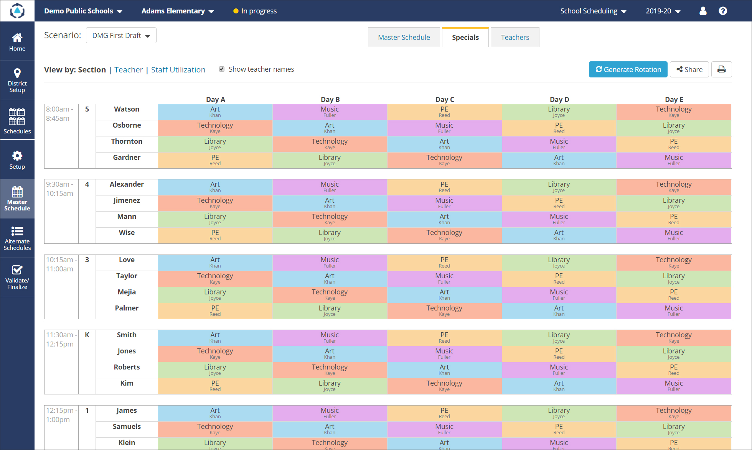Expand the Adams Elementary school dropdown
This screenshot has height=450, width=752.
click(x=177, y=11)
